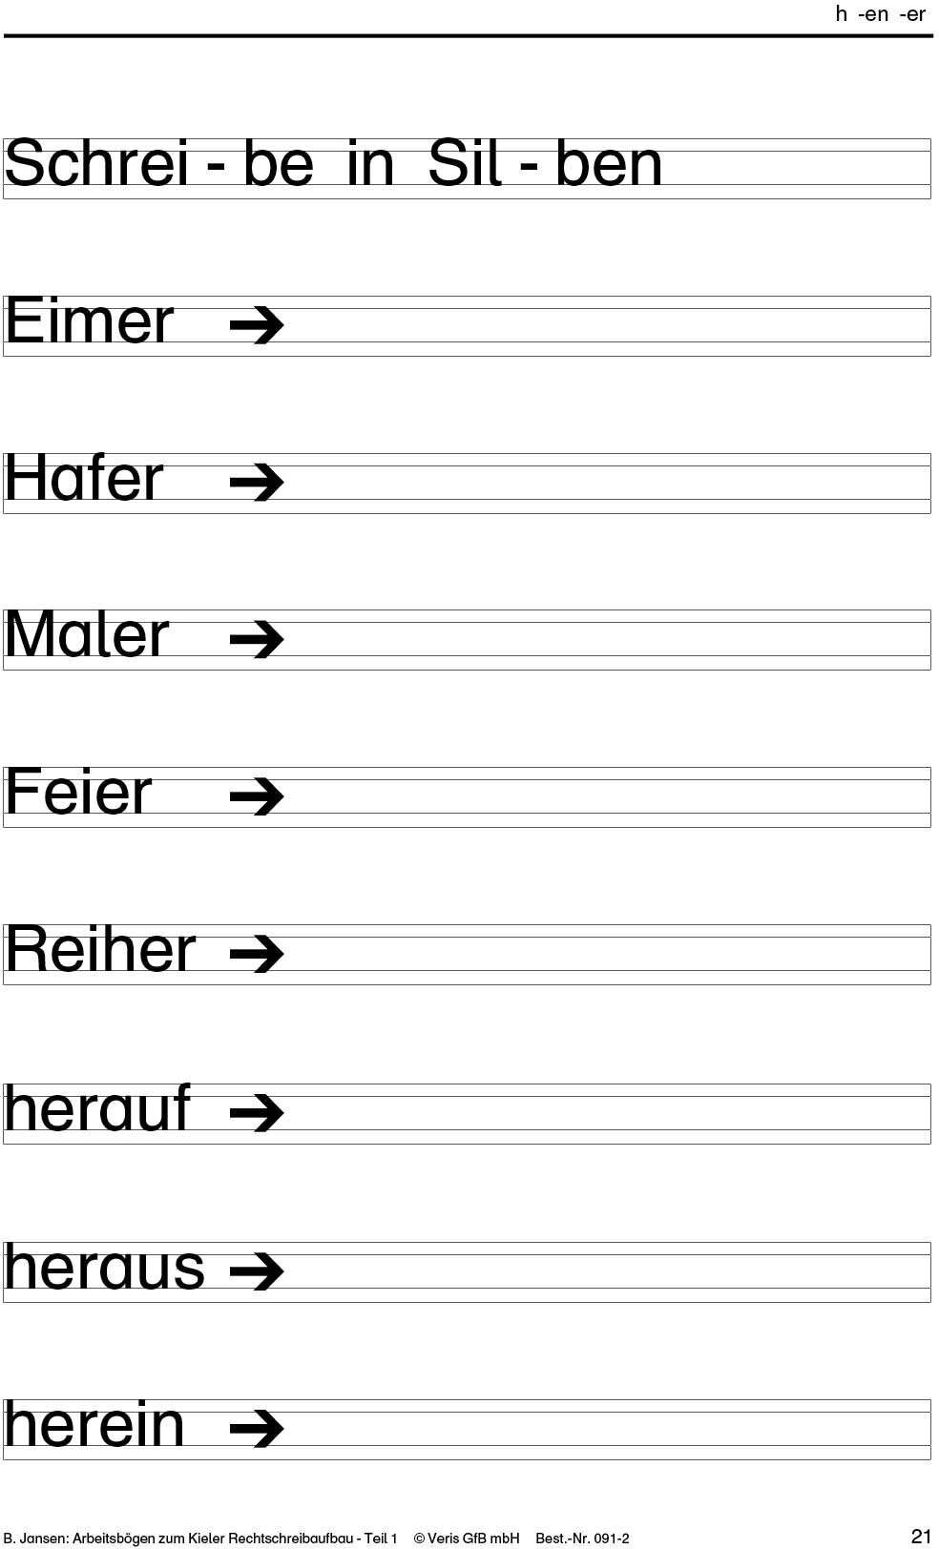This screenshot has width=939, height=1549.
Task: Click the heading Schrei - be in Sil - ben
Action: pos(333,163)
